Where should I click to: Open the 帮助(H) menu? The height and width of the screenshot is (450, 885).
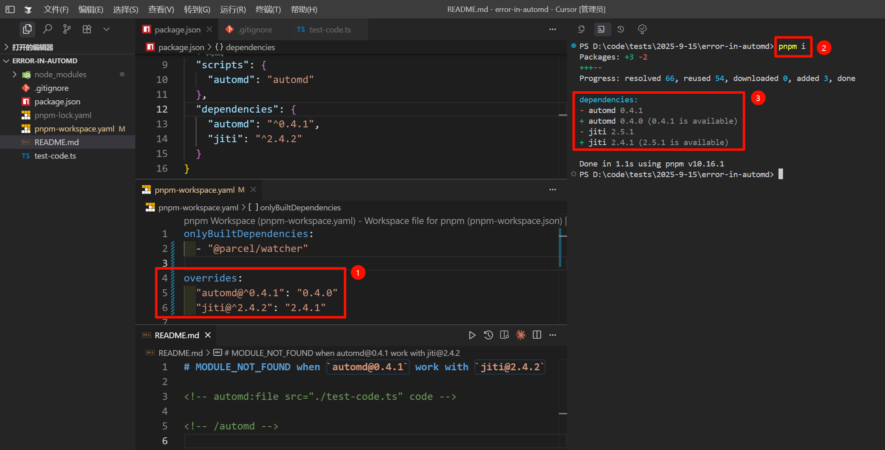click(304, 9)
